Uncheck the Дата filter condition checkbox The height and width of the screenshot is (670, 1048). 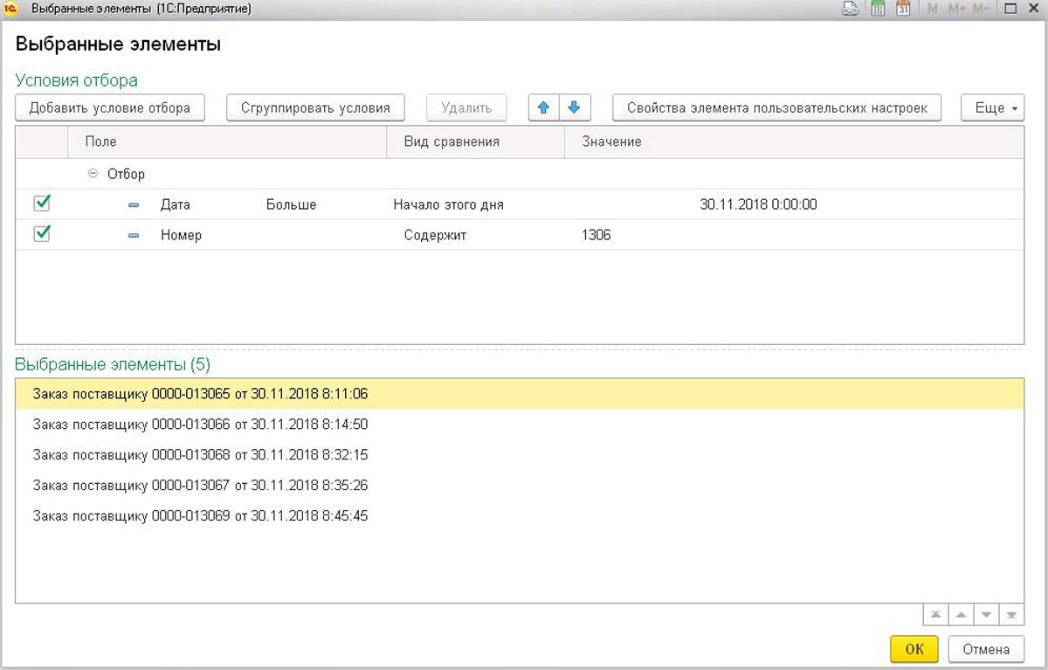41,204
